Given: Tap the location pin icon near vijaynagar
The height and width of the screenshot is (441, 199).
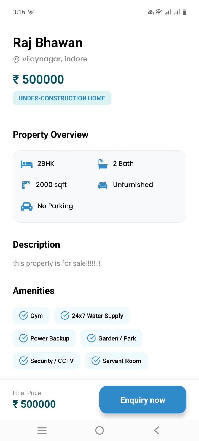Looking at the screenshot, I should coord(16,59).
